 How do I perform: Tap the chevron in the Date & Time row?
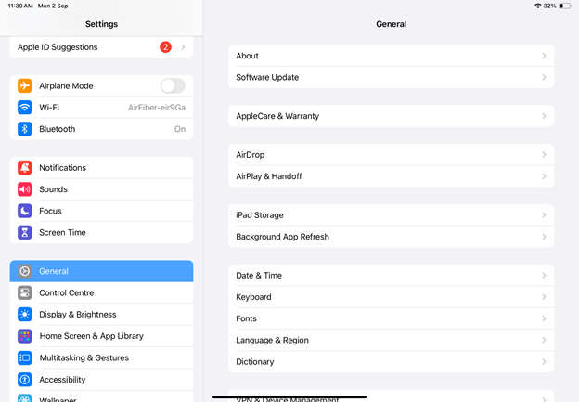click(x=544, y=275)
